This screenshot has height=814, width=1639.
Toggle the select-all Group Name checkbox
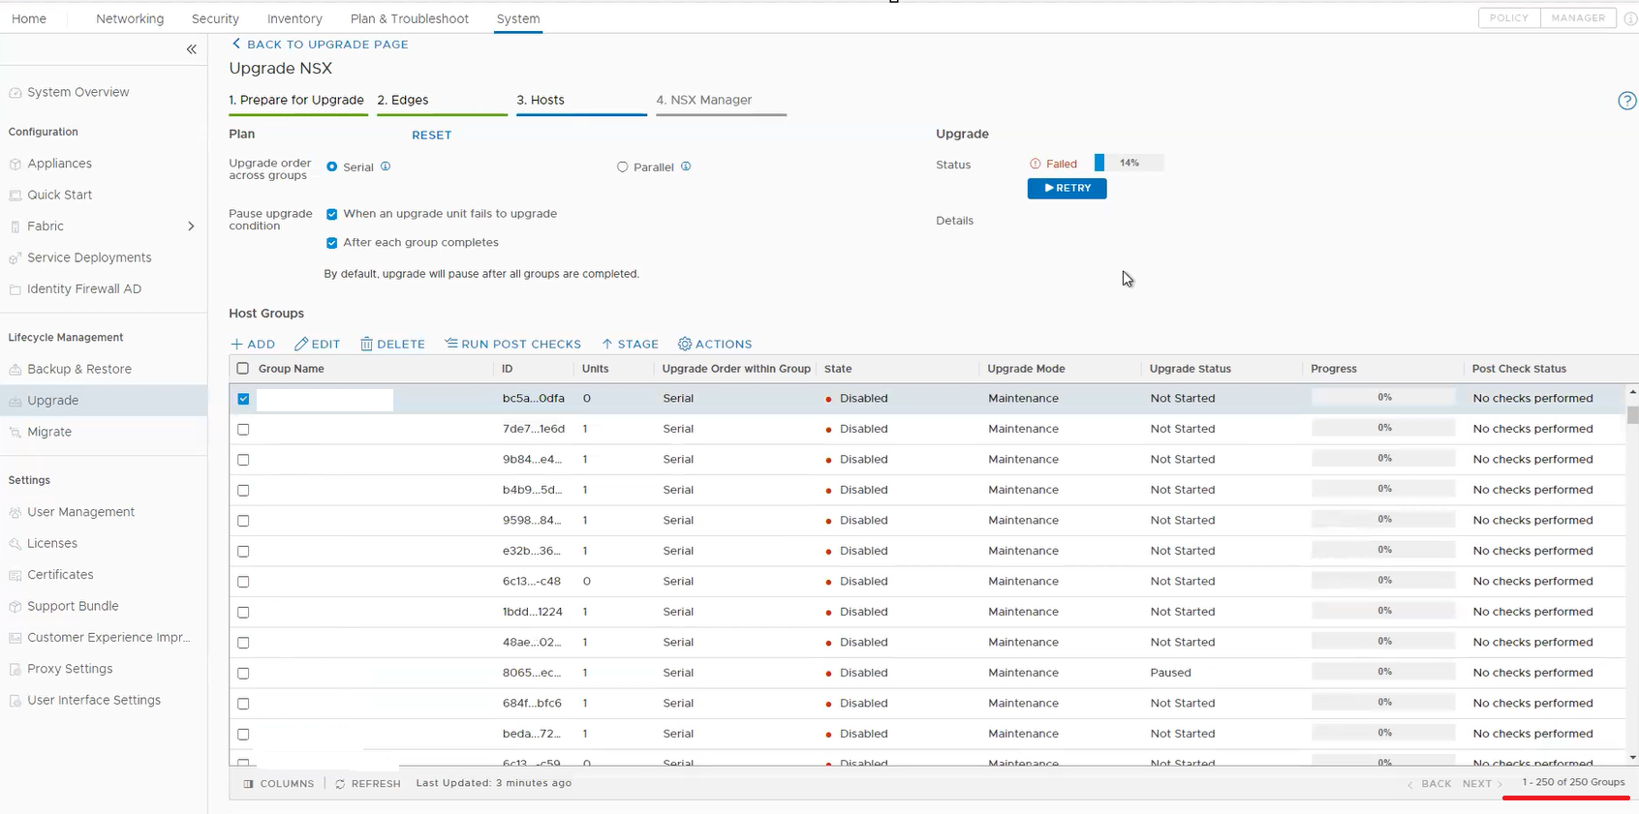pos(243,369)
